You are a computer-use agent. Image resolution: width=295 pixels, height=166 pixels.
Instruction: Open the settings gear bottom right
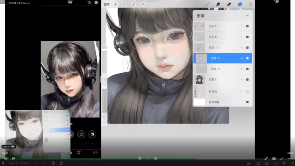coord(284,164)
